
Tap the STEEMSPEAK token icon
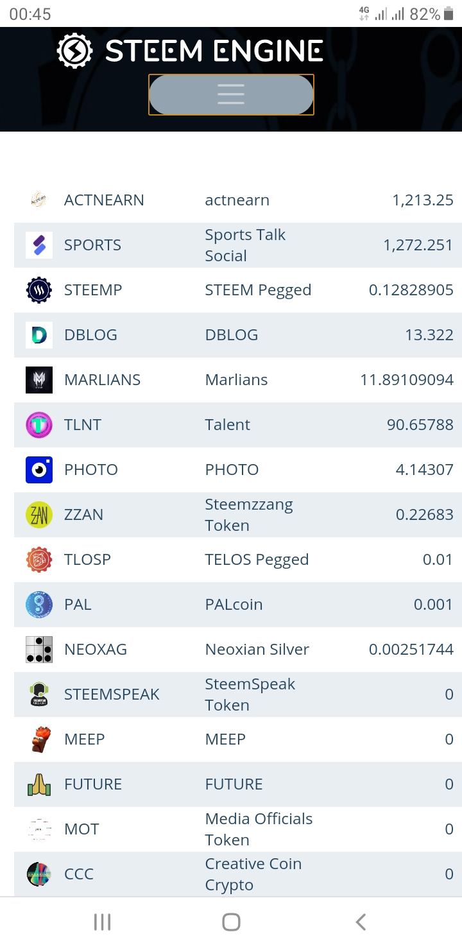(x=39, y=695)
